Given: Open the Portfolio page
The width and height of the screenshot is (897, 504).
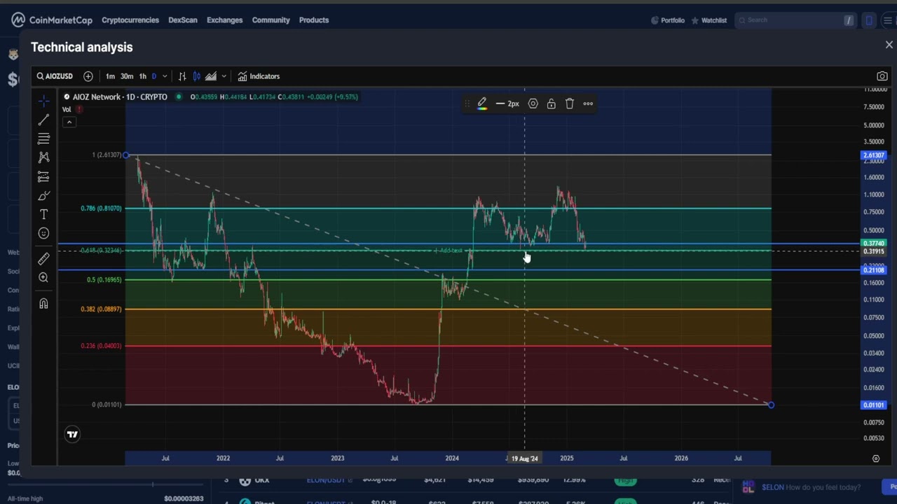Looking at the screenshot, I should coord(667,20).
